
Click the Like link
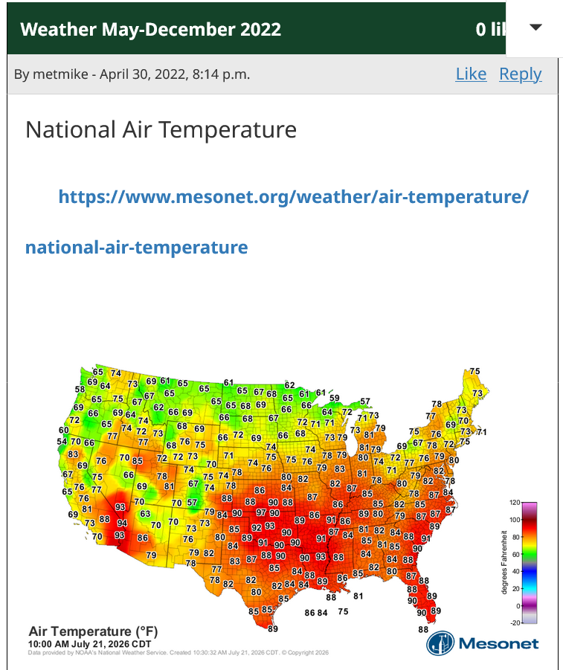471,74
